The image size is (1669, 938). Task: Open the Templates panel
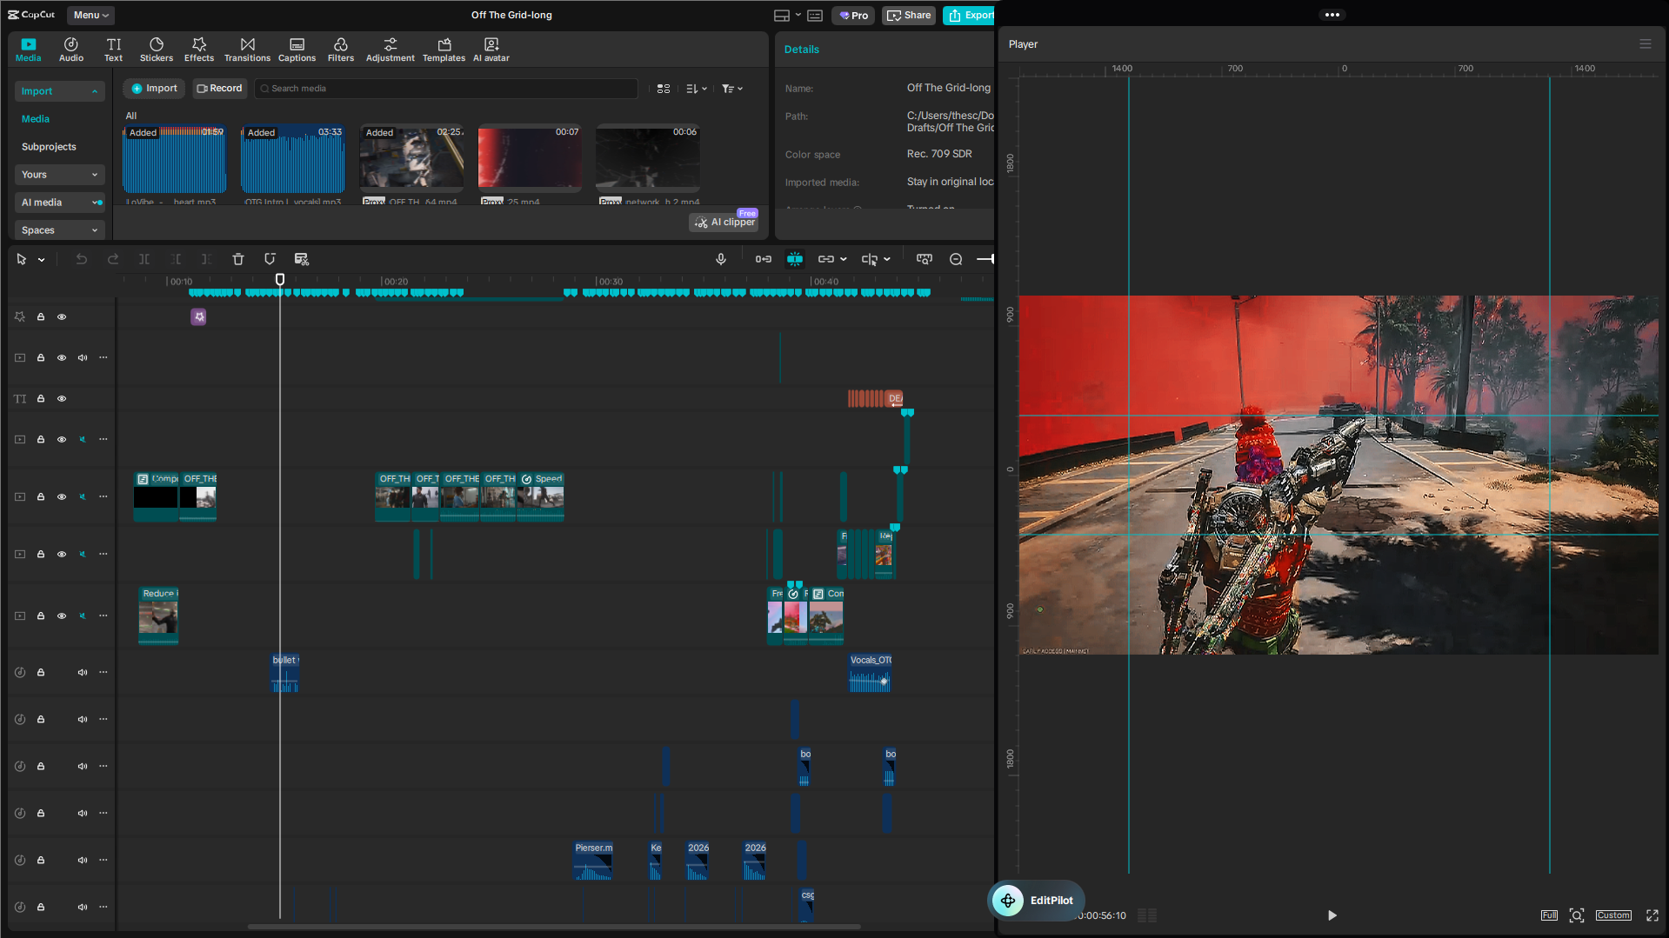[444, 49]
